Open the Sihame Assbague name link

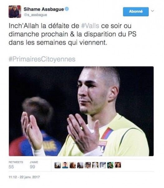44,9
